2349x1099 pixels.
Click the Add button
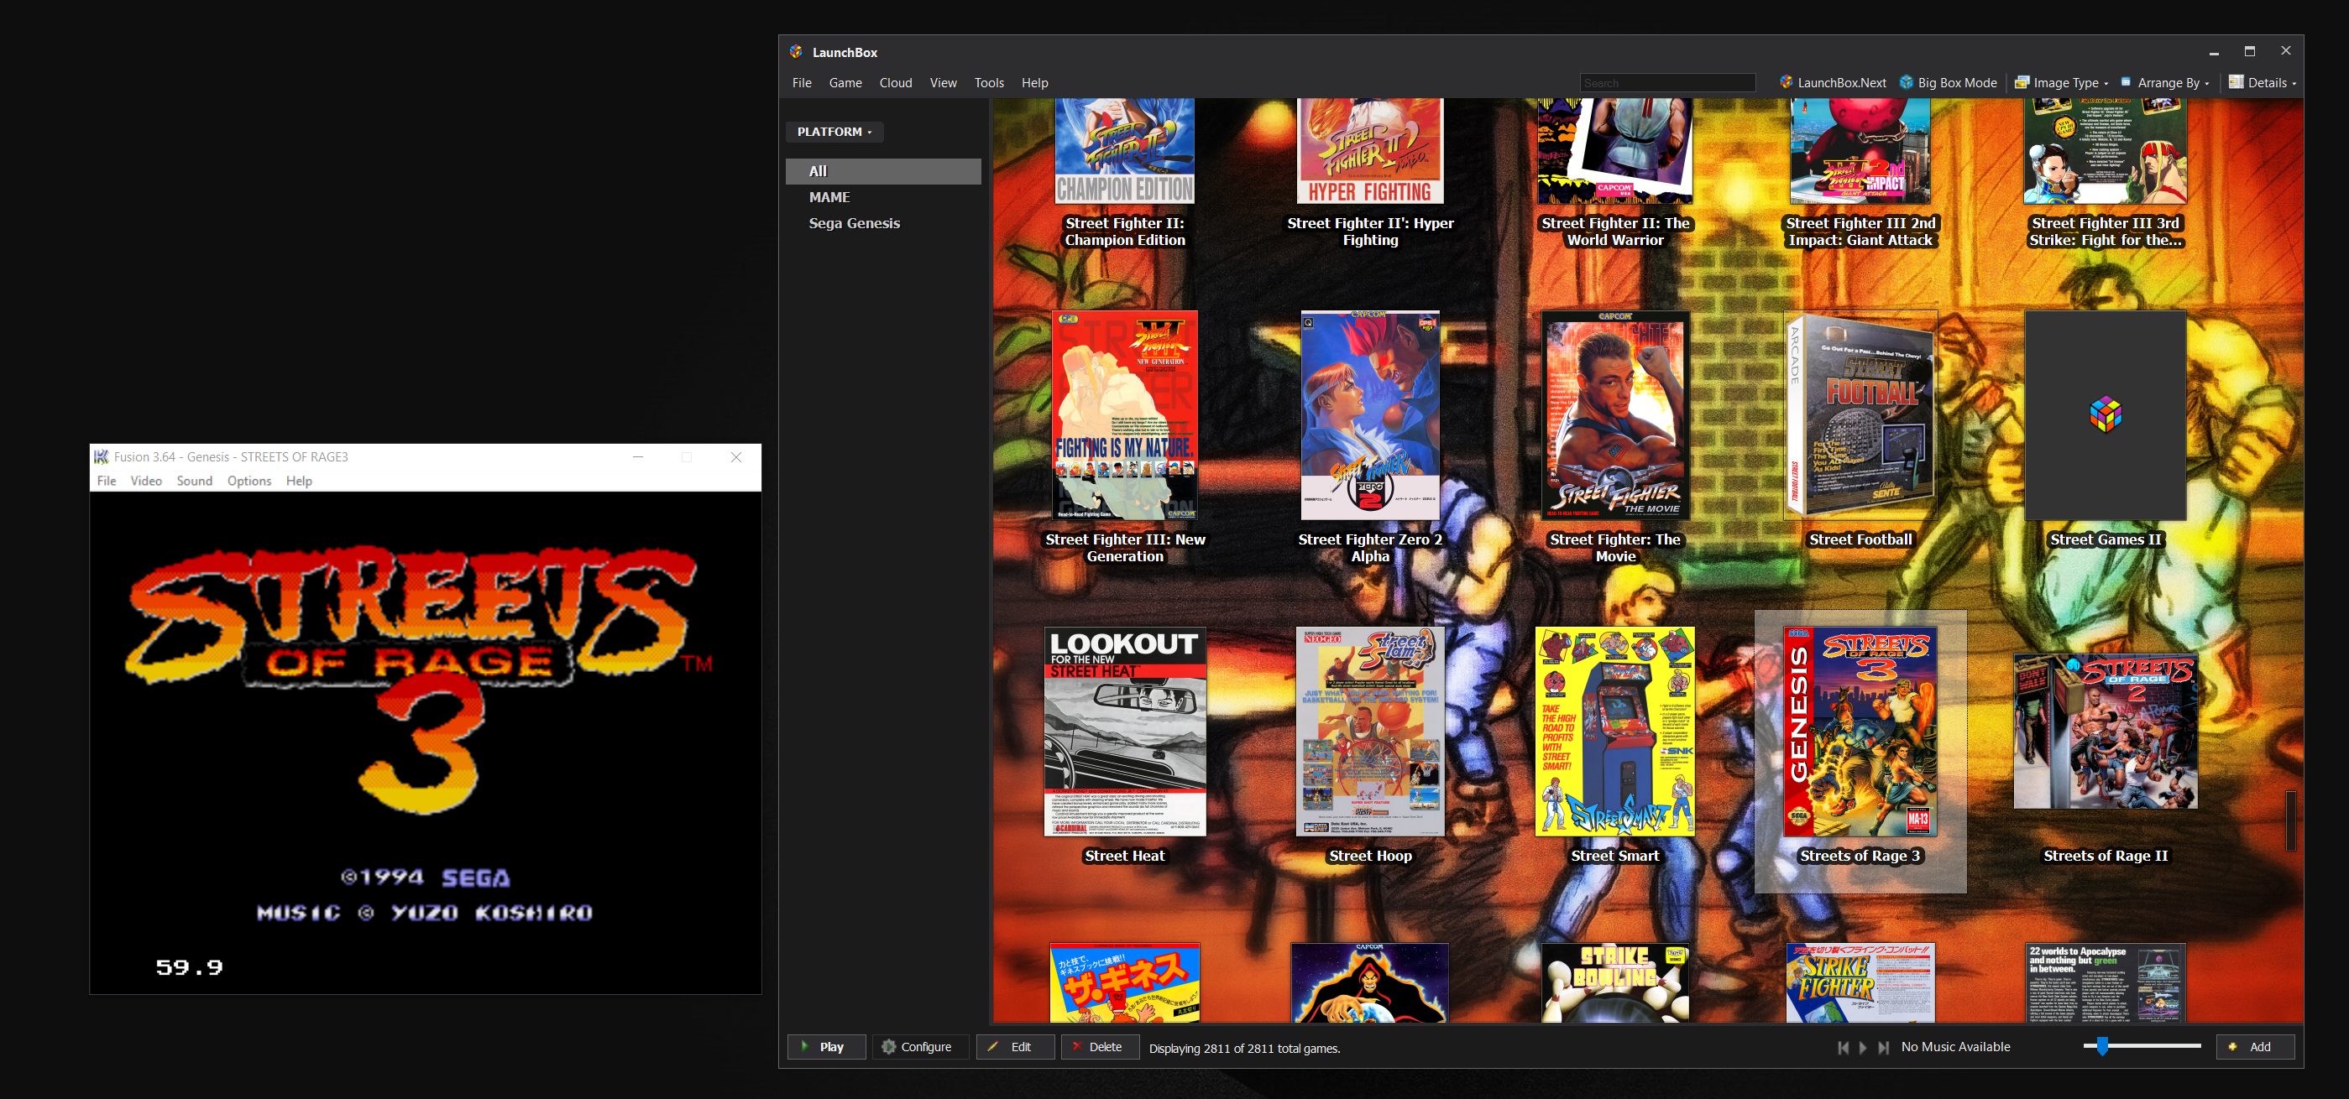point(2254,1046)
